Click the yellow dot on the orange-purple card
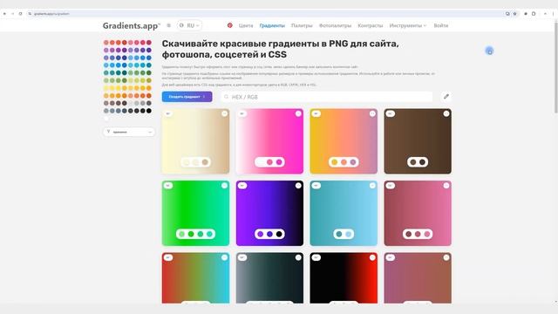The width and height of the screenshot is (558, 314). point(334,162)
